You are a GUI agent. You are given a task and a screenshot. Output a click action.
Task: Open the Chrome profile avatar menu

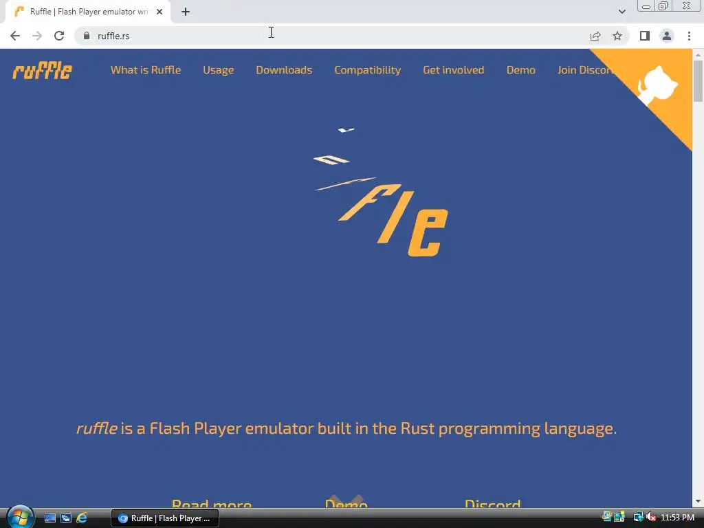[667, 36]
